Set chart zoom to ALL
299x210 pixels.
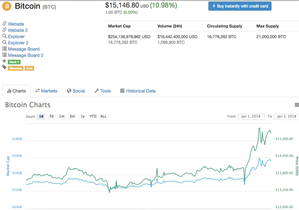coord(103,116)
